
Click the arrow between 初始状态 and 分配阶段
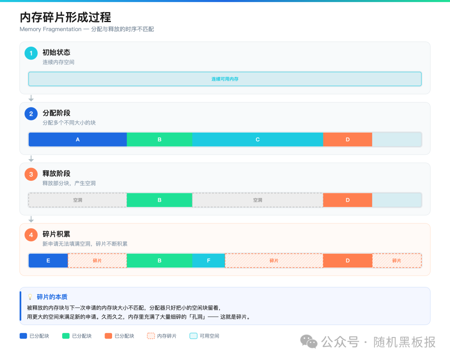(x=31, y=98)
